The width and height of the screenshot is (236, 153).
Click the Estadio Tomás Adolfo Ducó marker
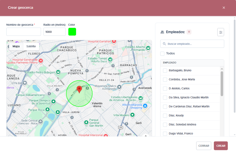(x=110, y=60)
